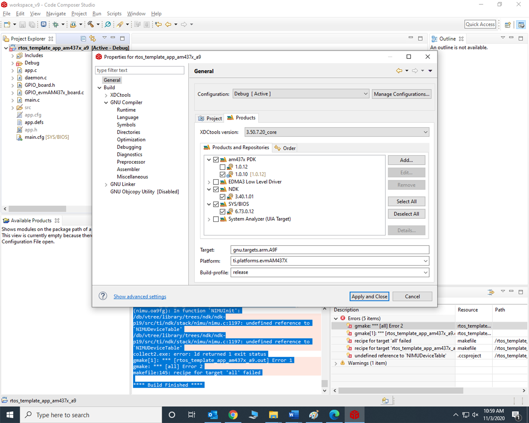The height and width of the screenshot is (423, 529).
Task: Uncheck the 1.0.10 PDK version checkbox
Action: point(222,174)
